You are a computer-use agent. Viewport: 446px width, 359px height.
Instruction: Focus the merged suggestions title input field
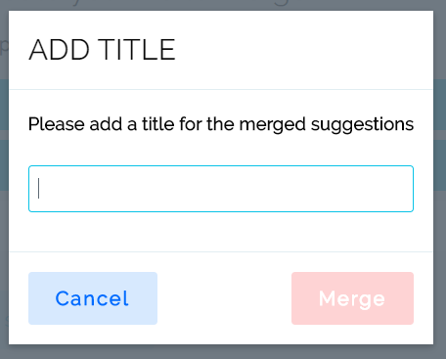tap(221, 189)
